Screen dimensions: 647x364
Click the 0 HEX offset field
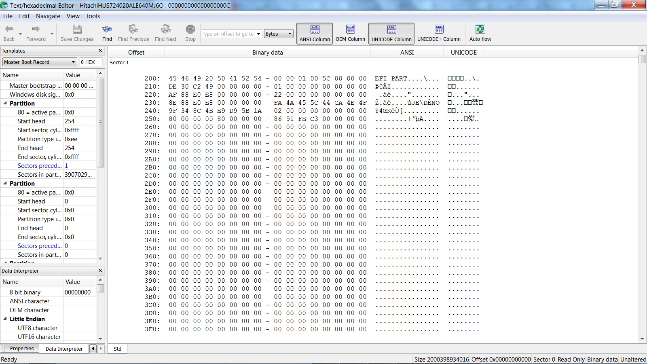[91, 62]
